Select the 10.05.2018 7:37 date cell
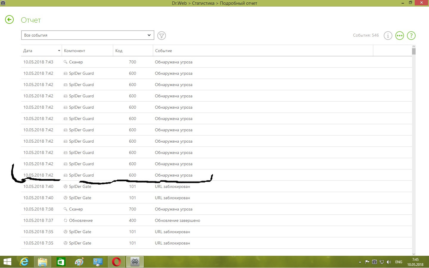The width and height of the screenshot is (429, 268). pos(38,220)
